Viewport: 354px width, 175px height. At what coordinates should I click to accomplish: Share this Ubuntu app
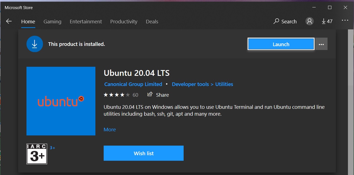pos(158,95)
